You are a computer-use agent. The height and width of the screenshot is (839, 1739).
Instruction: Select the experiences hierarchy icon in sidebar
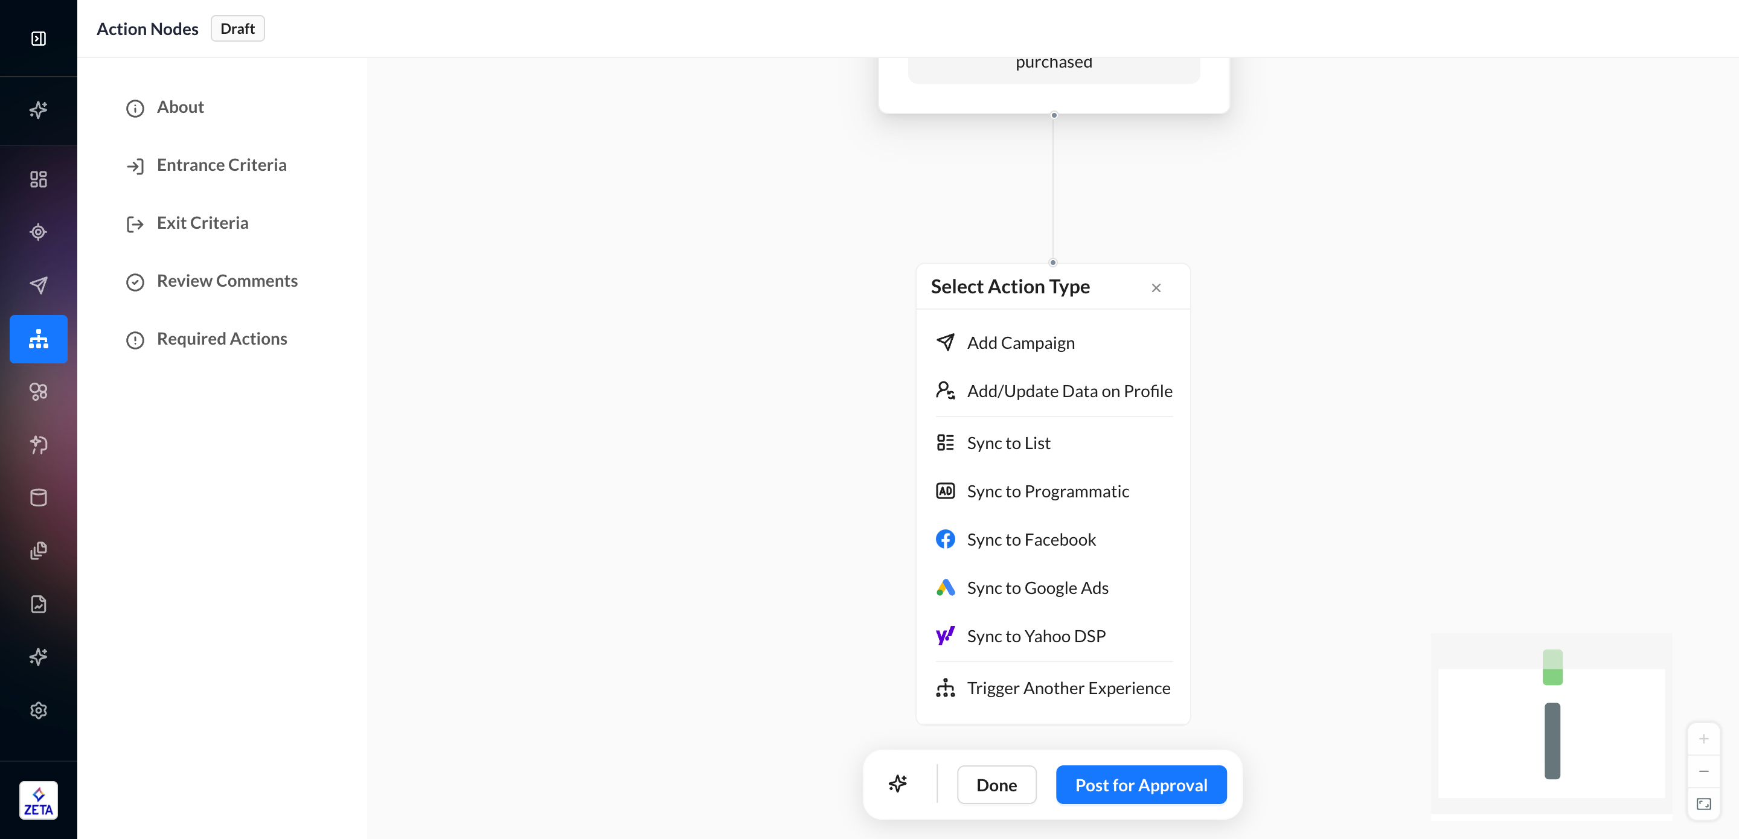click(39, 339)
